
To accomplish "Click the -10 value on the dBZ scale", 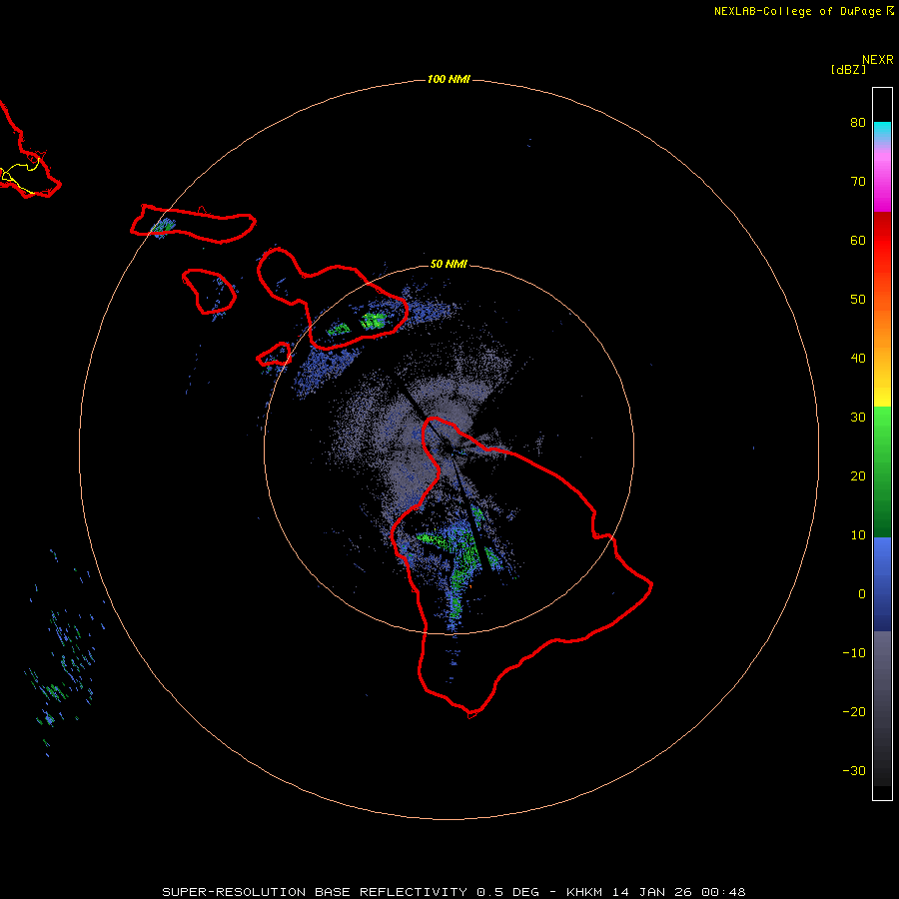I will pyautogui.click(x=854, y=653).
